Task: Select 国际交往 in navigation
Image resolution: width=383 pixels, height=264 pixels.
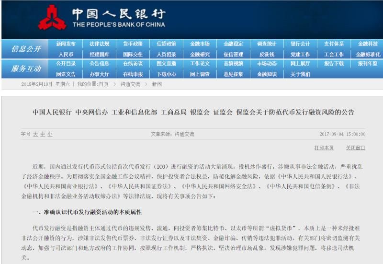Action: click(x=133, y=54)
